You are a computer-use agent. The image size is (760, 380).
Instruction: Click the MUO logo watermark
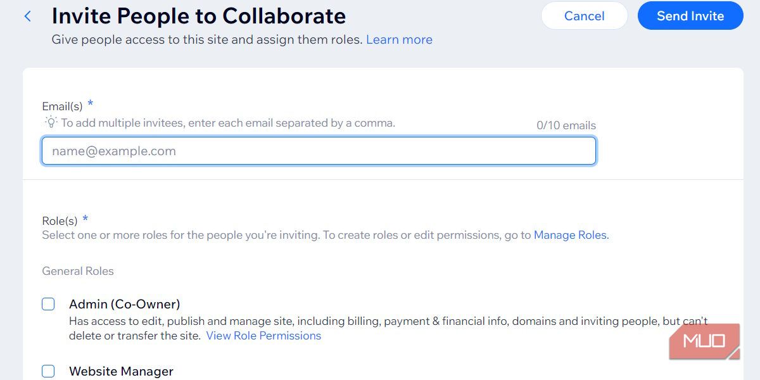[704, 342]
